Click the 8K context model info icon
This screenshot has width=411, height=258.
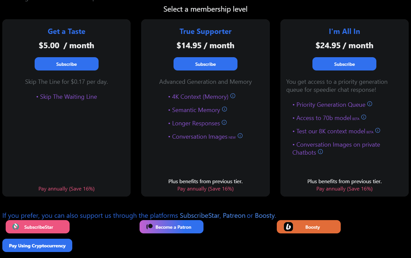[378, 130]
